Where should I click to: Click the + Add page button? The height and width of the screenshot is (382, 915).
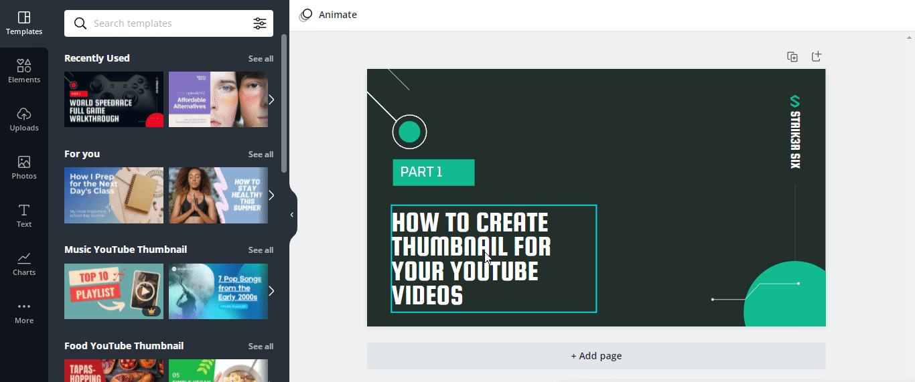coord(596,356)
